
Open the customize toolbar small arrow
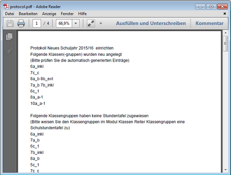101,23
